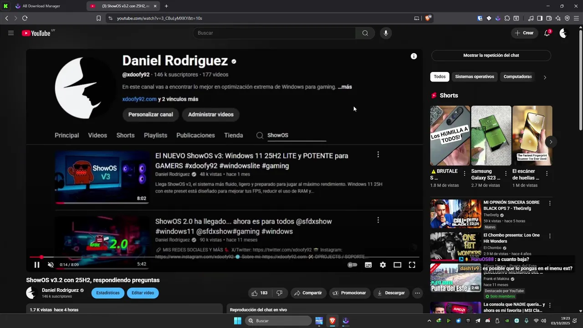Select the Todos filter chip

(440, 77)
